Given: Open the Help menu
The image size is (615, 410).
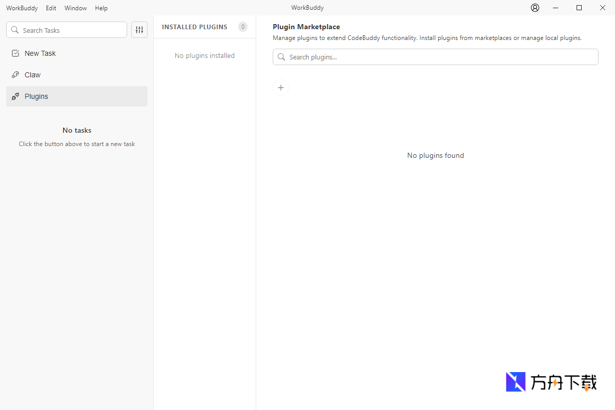Looking at the screenshot, I should (101, 8).
